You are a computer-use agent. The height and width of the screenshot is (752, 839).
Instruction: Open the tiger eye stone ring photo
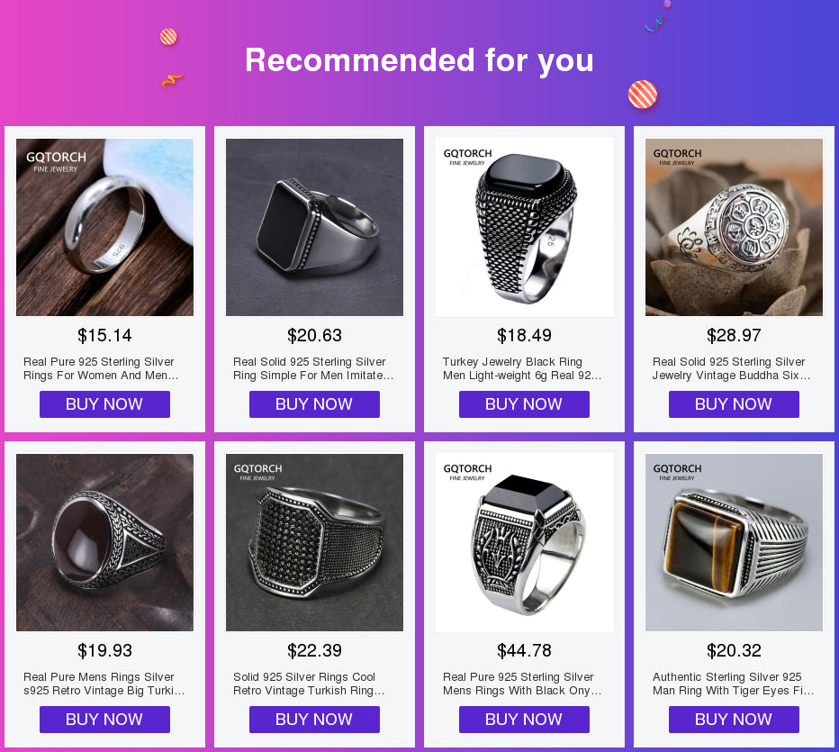pyautogui.click(x=734, y=542)
